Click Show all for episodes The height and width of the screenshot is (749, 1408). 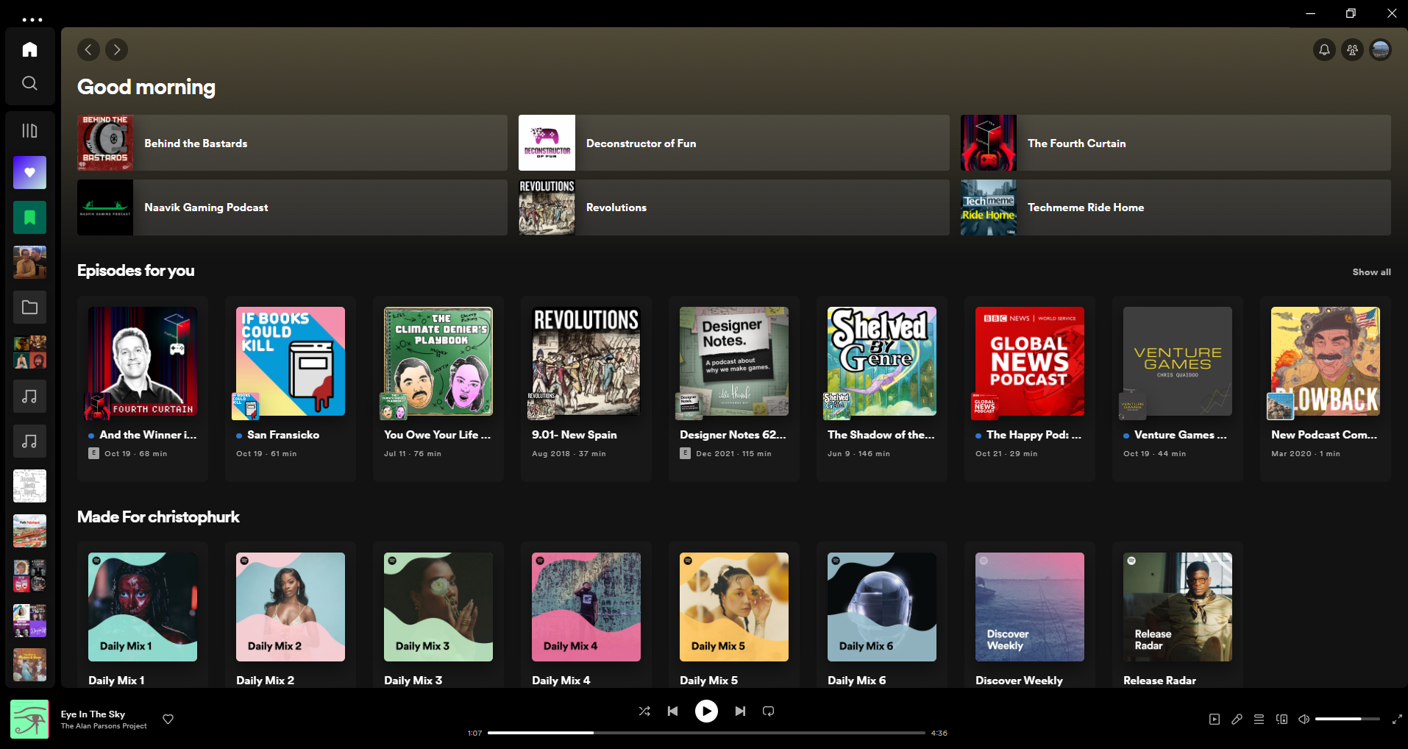[1371, 272]
